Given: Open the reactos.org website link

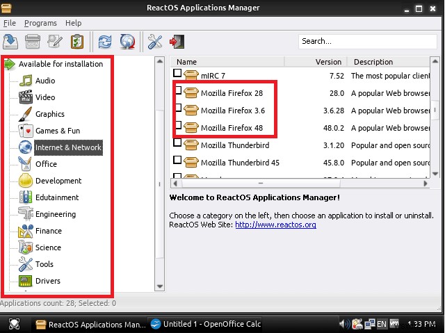Looking at the screenshot, I should [x=275, y=225].
